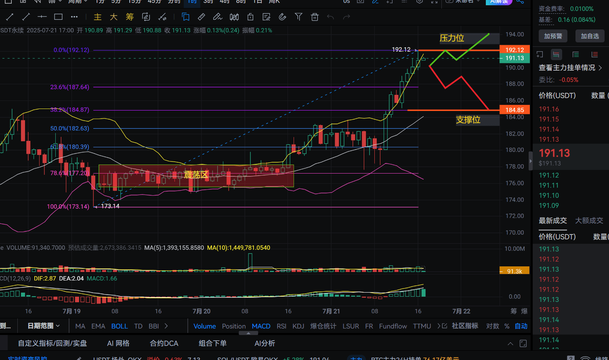Click the 192.12 orange price axis label
This screenshot has width=609, height=360.
514,50
